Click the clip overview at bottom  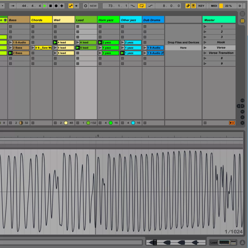point(177,242)
